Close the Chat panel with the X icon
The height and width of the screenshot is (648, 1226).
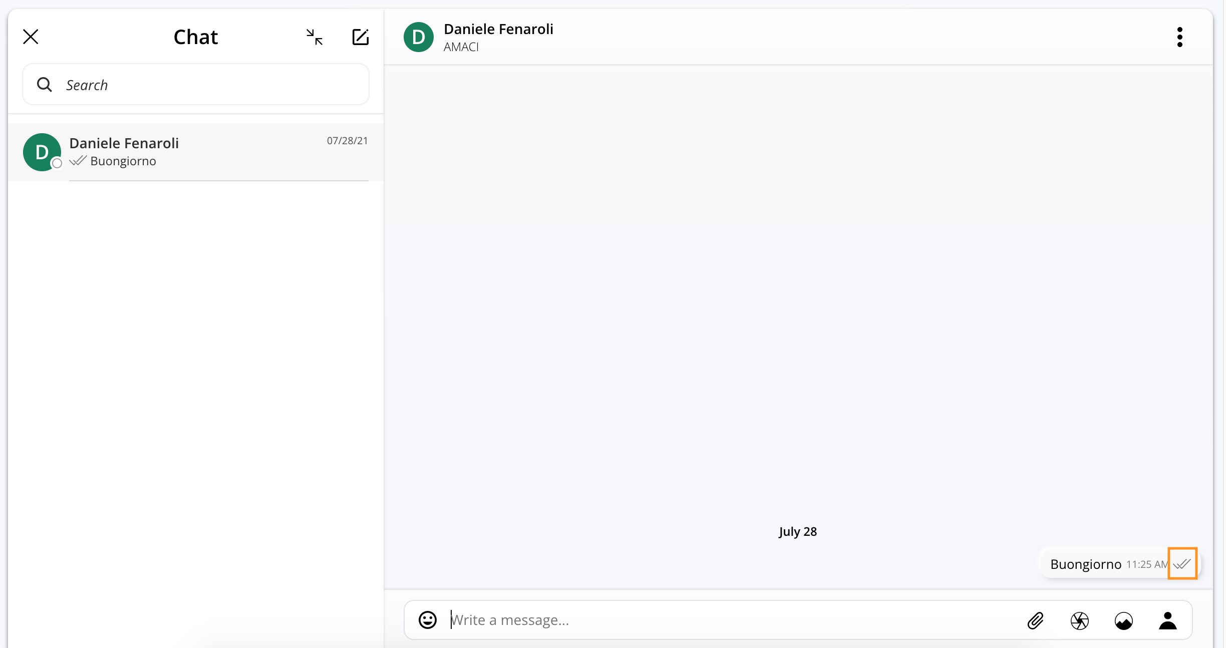pos(31,37)
